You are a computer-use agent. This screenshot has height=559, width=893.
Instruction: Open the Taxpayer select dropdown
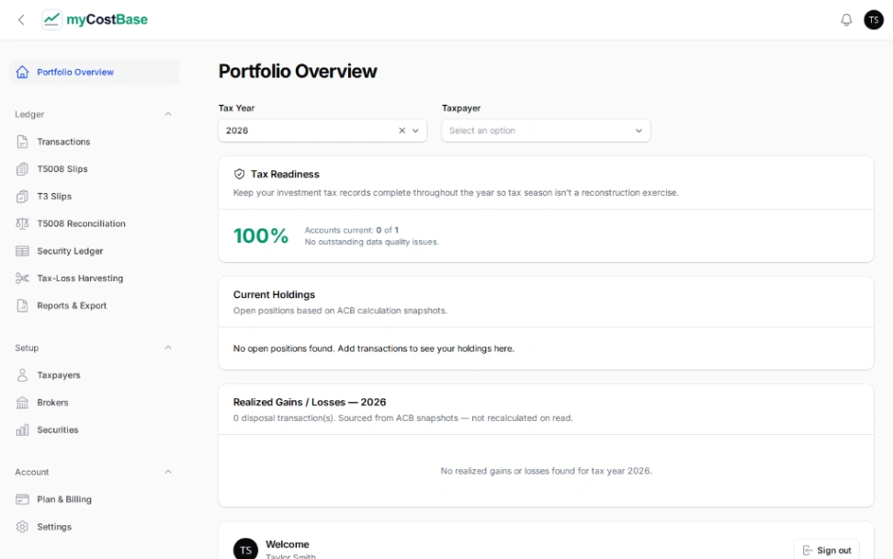pos(546,131)
